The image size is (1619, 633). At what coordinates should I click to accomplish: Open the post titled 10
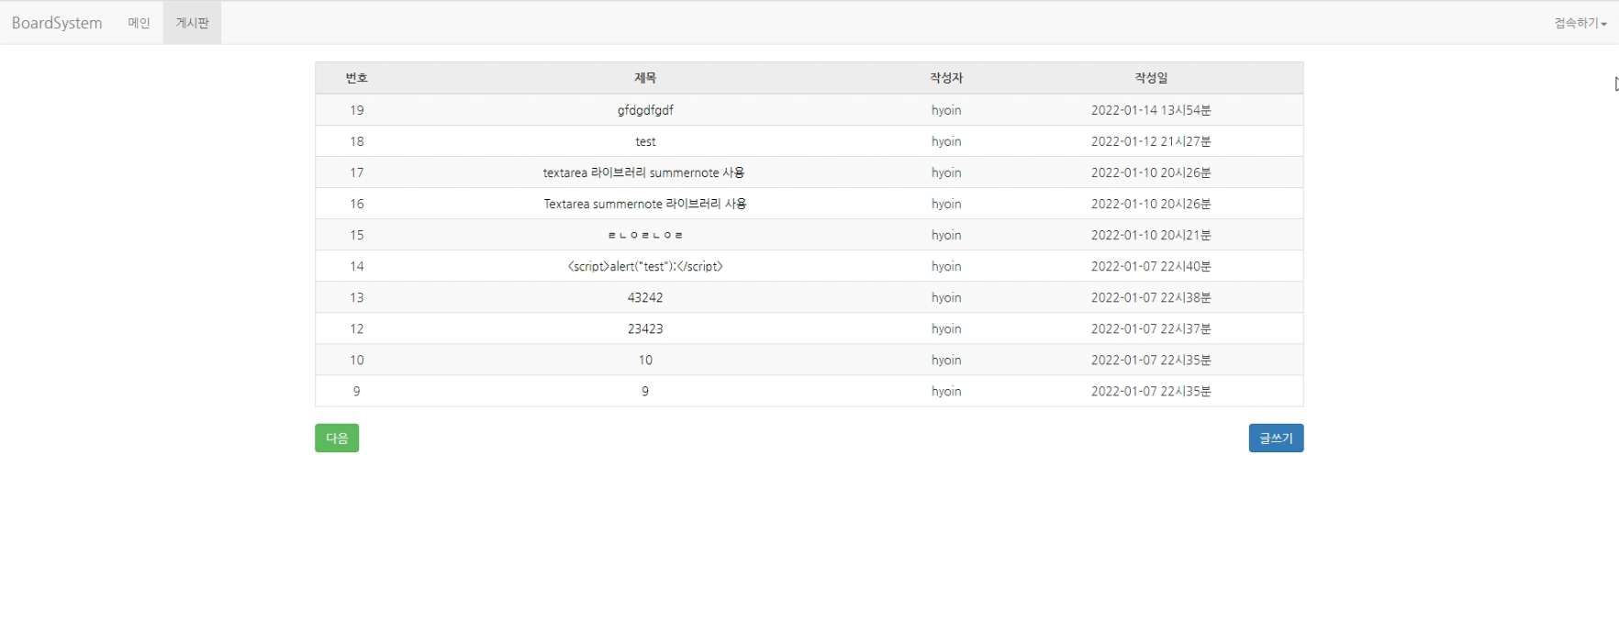[x=645, y=360]
